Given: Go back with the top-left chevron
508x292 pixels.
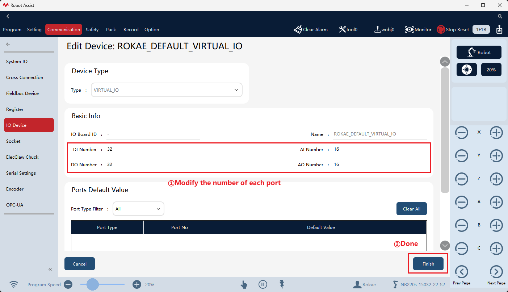Looking at the screenshot, I should (8, 16).
